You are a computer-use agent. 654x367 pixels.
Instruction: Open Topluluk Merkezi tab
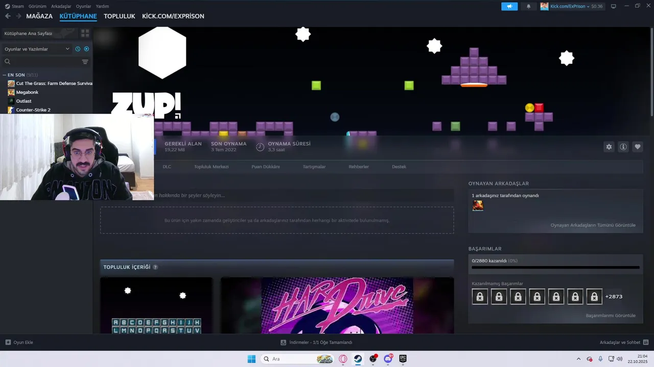click(x=211, y=167)
